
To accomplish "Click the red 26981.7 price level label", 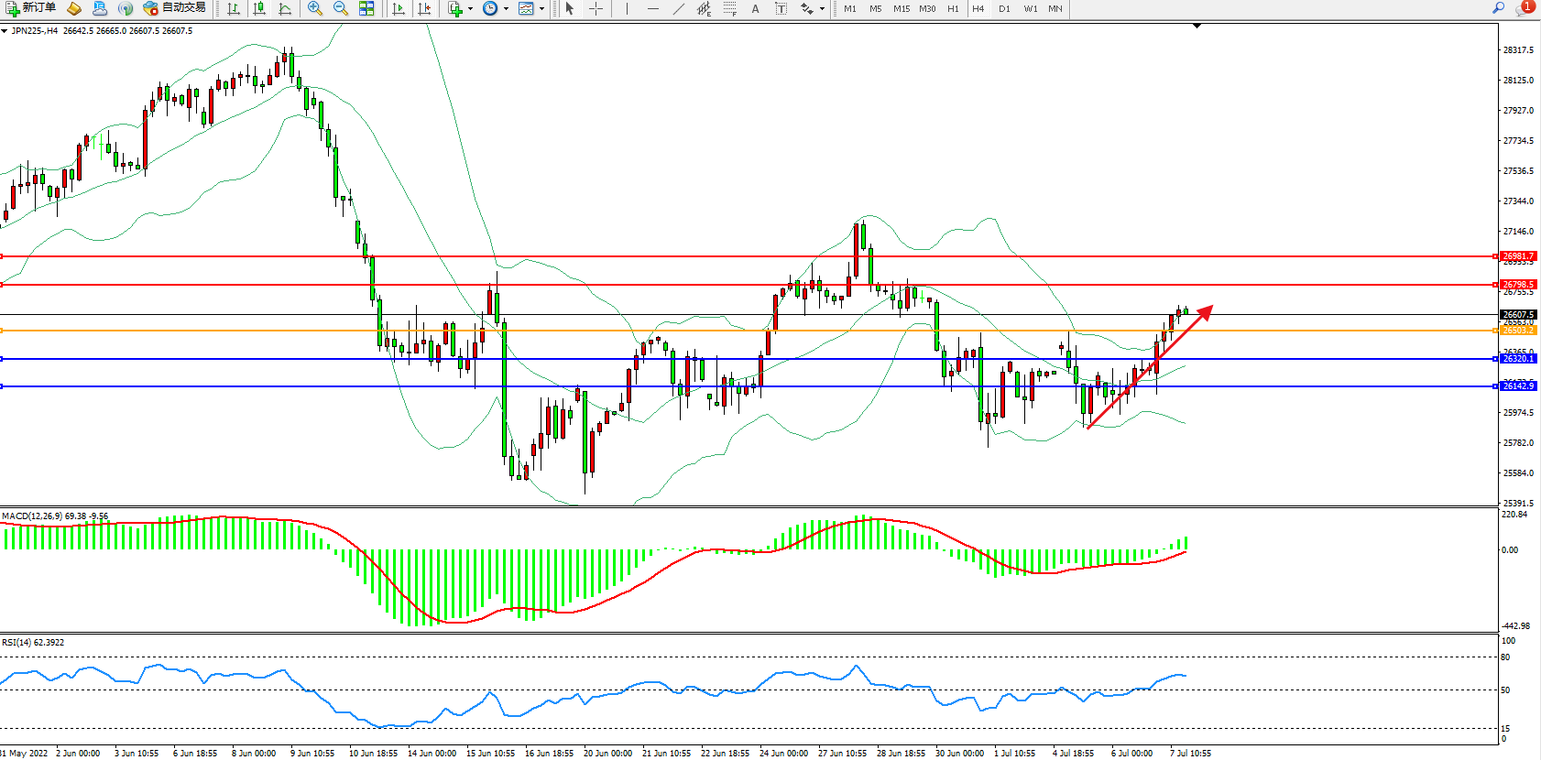I will (1518, 256).
